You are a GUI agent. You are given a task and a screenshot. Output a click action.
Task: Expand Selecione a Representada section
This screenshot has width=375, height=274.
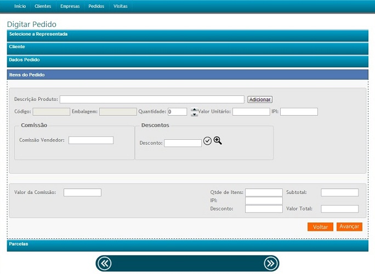pyautogui.click(x=187, y=36)
